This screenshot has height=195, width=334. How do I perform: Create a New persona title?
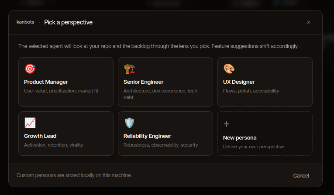(x=240, y=138)
